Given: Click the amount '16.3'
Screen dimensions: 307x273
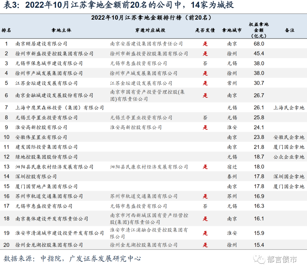Looking at the screenshot, I should (259, 206).
